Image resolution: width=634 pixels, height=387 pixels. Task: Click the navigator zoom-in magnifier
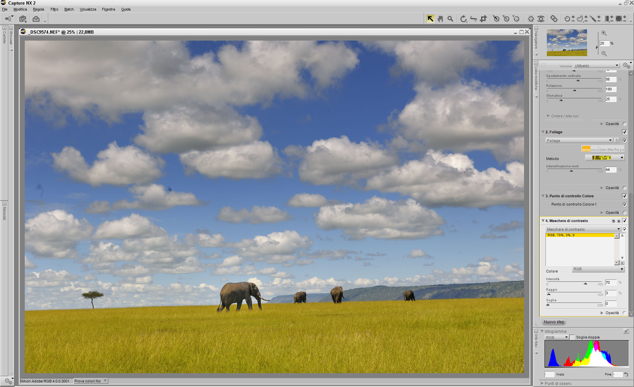click(604, 33)
